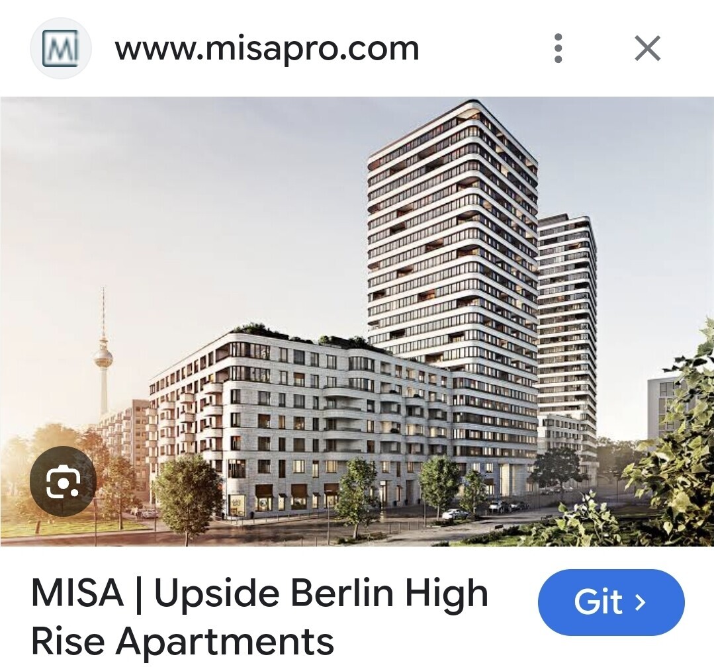
Task: Click the blue Git button
Action: 611,602
